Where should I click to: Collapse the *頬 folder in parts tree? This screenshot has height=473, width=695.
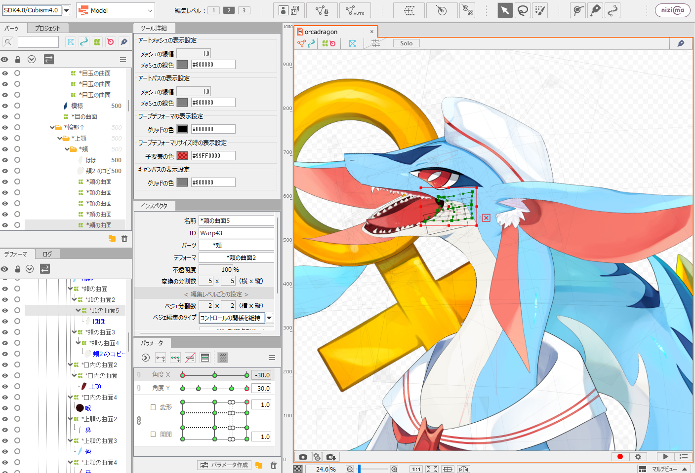pyautogui.click(x=67, y=149)
